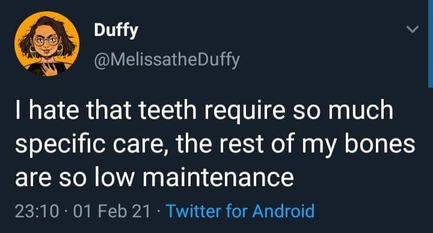The image size is (433, 233).
Task: Click the word "teeth" in the tweet
Action: tap(167, 110)
